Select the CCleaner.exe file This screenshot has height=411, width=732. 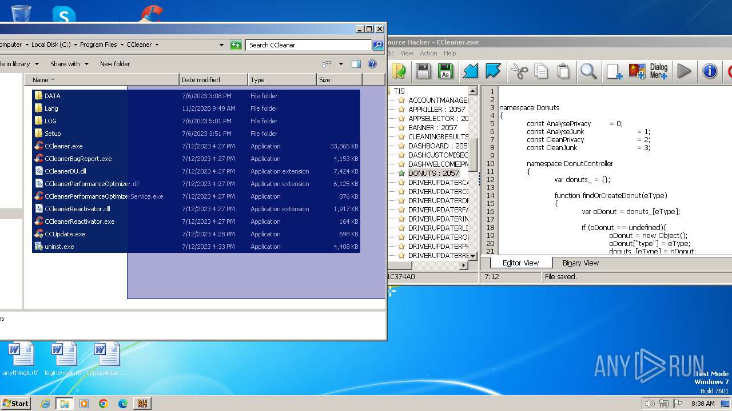[x=63, y=146]
